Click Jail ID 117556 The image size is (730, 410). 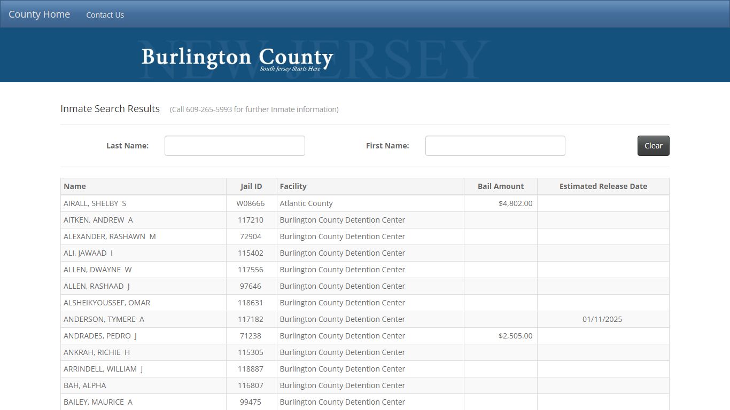251,270
